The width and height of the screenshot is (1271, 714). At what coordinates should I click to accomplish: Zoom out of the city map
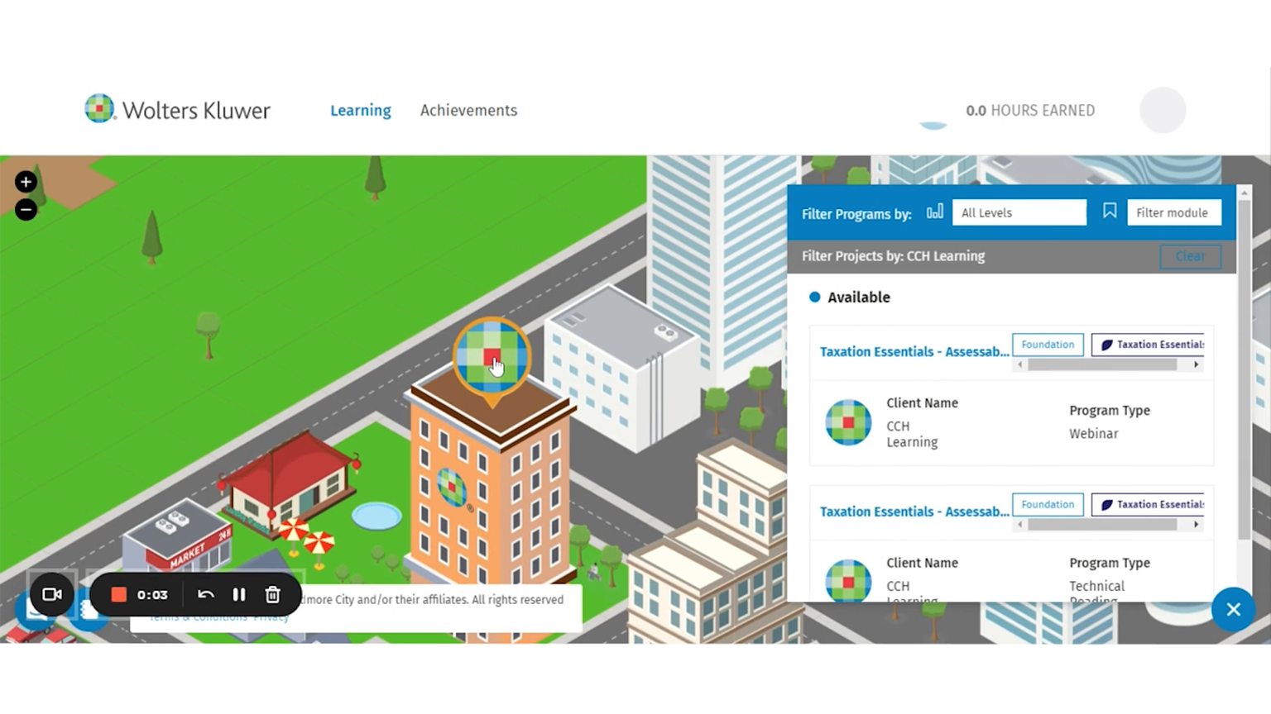coord(26,210)
